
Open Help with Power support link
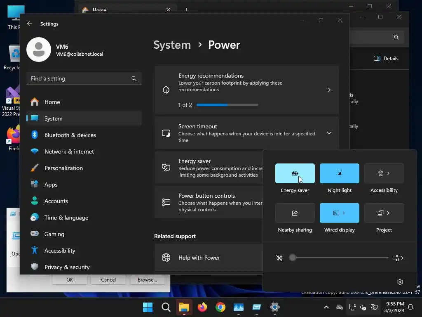click(209, 258)
